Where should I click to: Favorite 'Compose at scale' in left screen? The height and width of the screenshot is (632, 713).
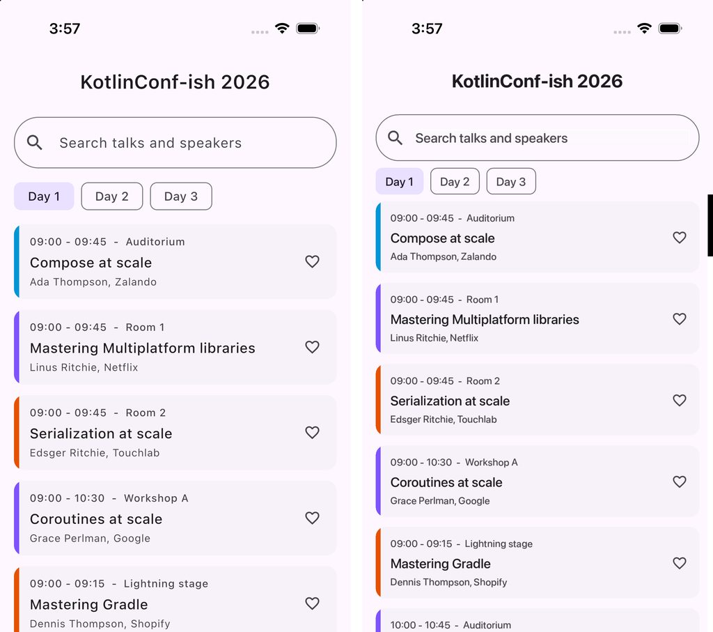click(x=312, y=261)
